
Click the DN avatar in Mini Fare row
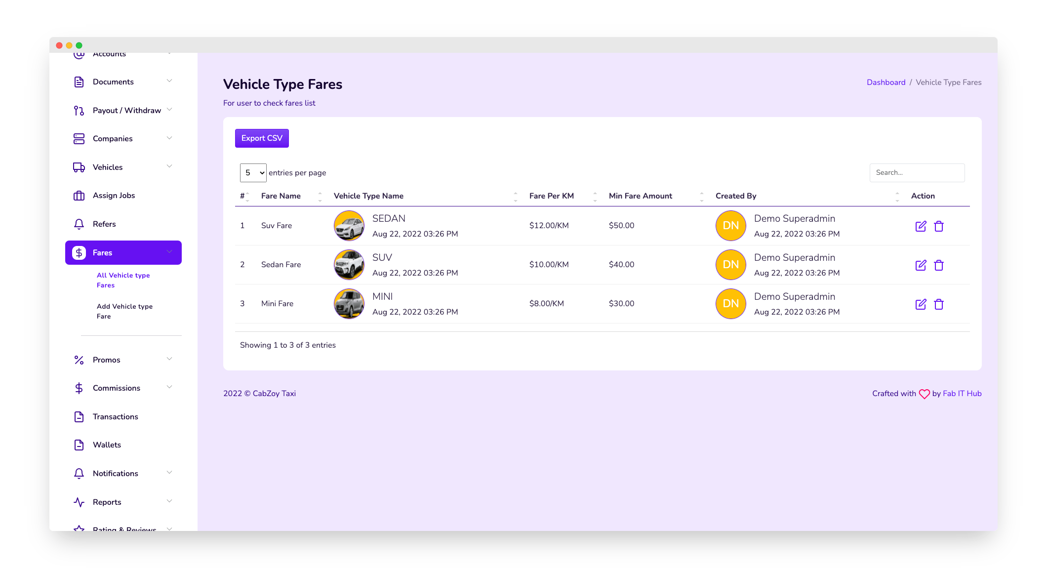pos(731,304)
